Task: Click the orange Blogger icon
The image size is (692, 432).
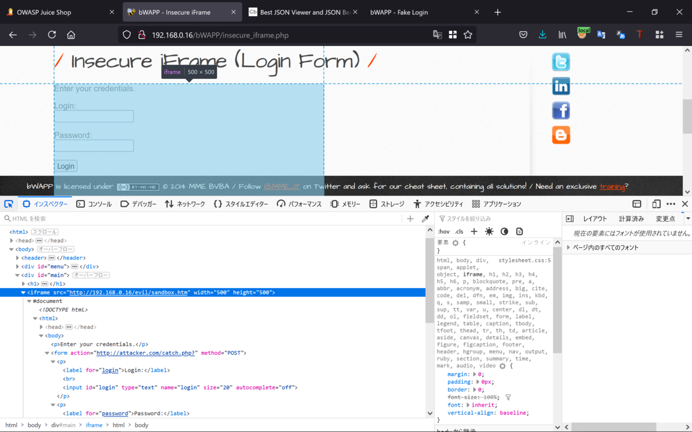Action: pyautogui.click(x=561, y=135)
